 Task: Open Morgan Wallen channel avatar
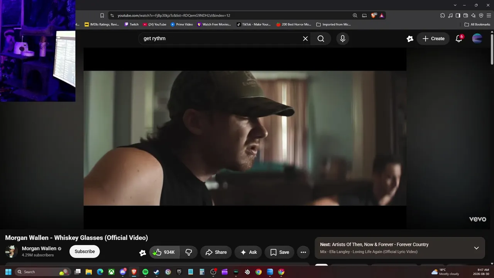tap(11, 251)
